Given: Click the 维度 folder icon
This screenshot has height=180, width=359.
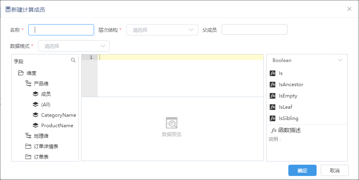Looking at the screenshot, I should (21, 73).
